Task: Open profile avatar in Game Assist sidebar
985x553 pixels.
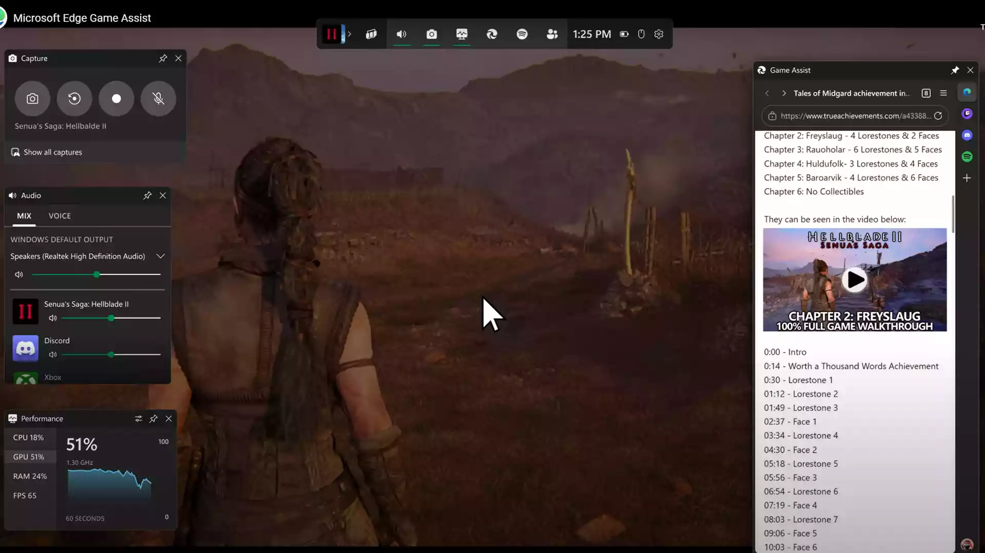Action: 967,545
